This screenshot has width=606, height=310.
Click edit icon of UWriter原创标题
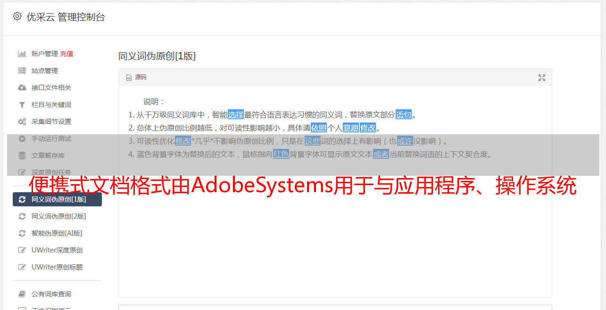[22, 267]
